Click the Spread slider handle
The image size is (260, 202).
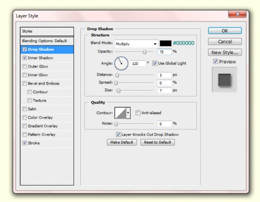[x=116, y=83]
